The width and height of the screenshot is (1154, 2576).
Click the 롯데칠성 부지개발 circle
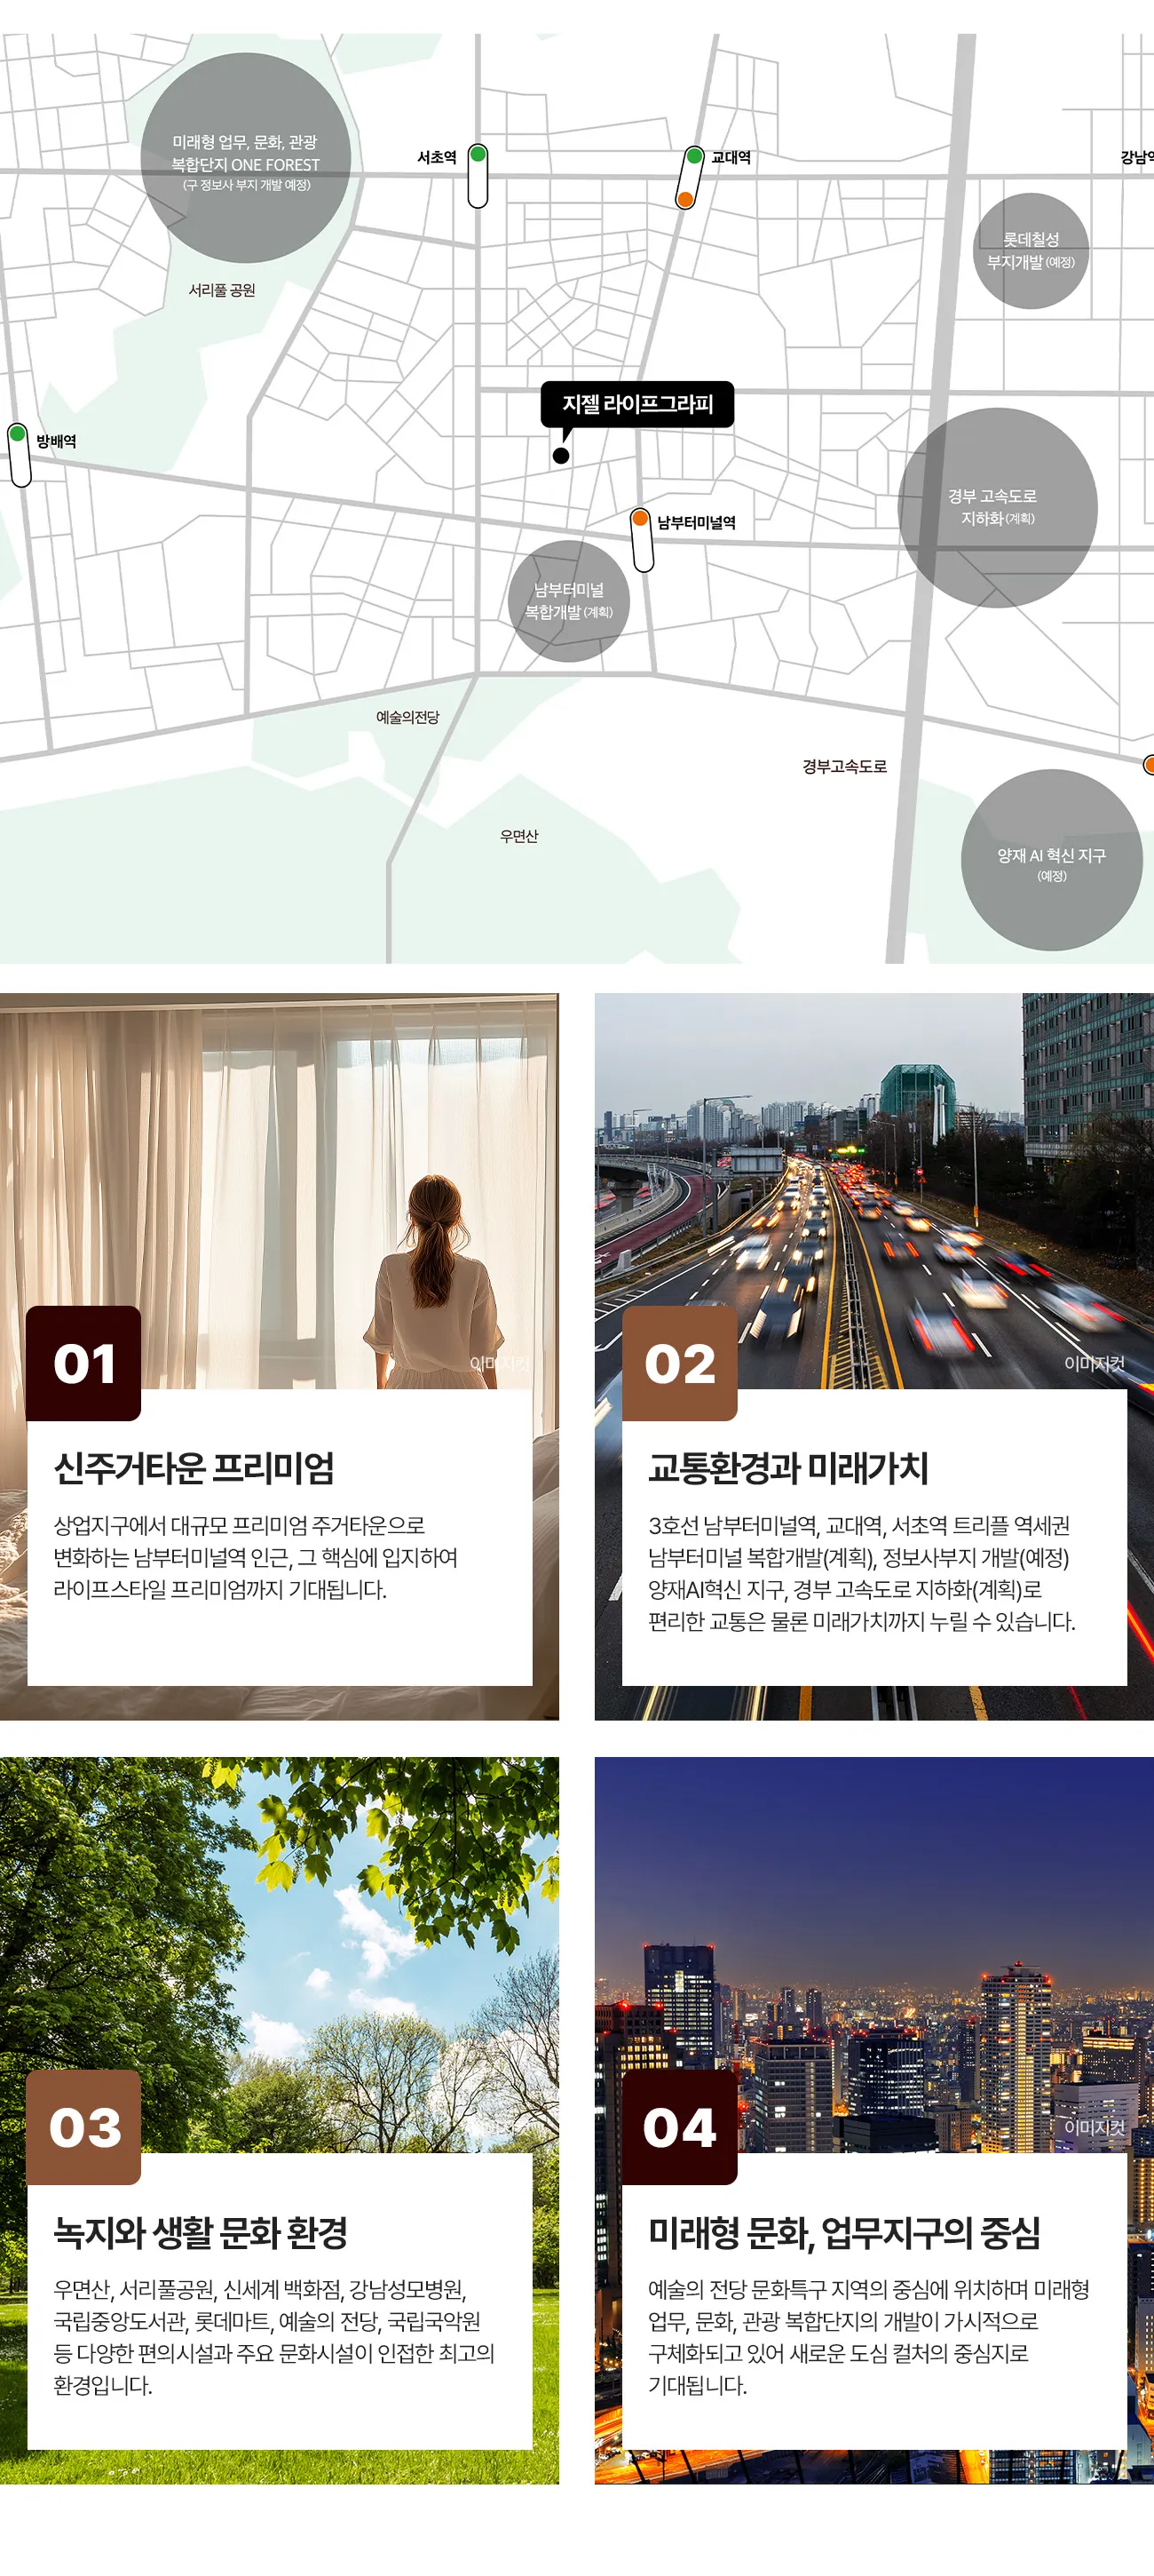pyautogui.click(x=1030, y=251)
